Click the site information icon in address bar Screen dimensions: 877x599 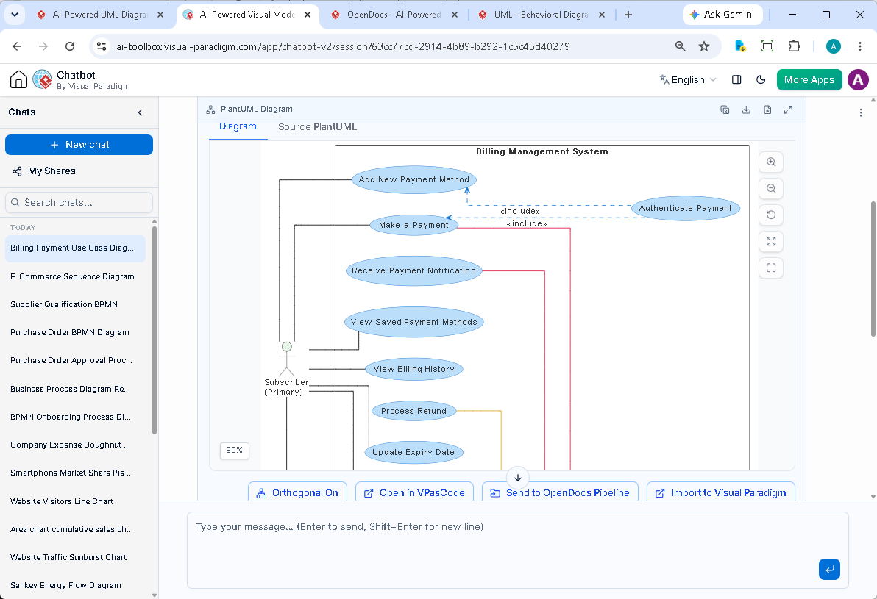(102, 46)
